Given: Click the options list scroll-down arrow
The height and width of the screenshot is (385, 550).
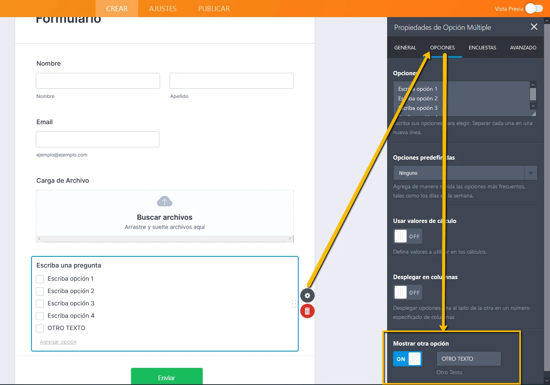Looking at the screenshot, I should [533, 106].
